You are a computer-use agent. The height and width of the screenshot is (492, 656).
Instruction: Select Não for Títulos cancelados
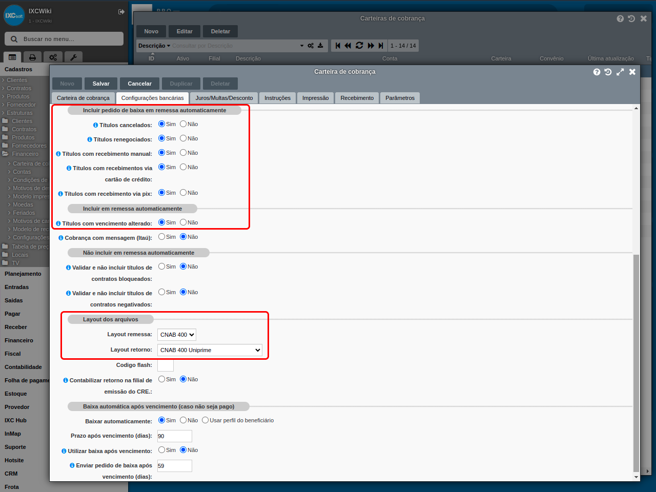[183, 124]
